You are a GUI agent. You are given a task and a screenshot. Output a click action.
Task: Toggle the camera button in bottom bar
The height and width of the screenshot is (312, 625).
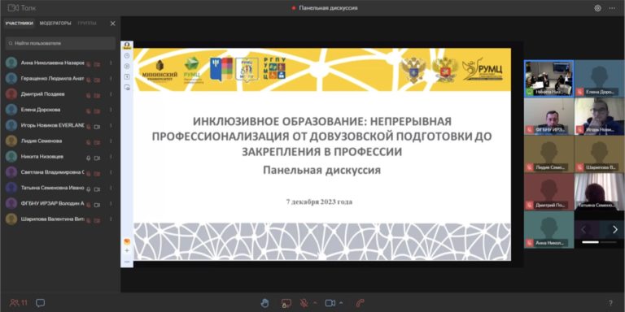[330, 303]
